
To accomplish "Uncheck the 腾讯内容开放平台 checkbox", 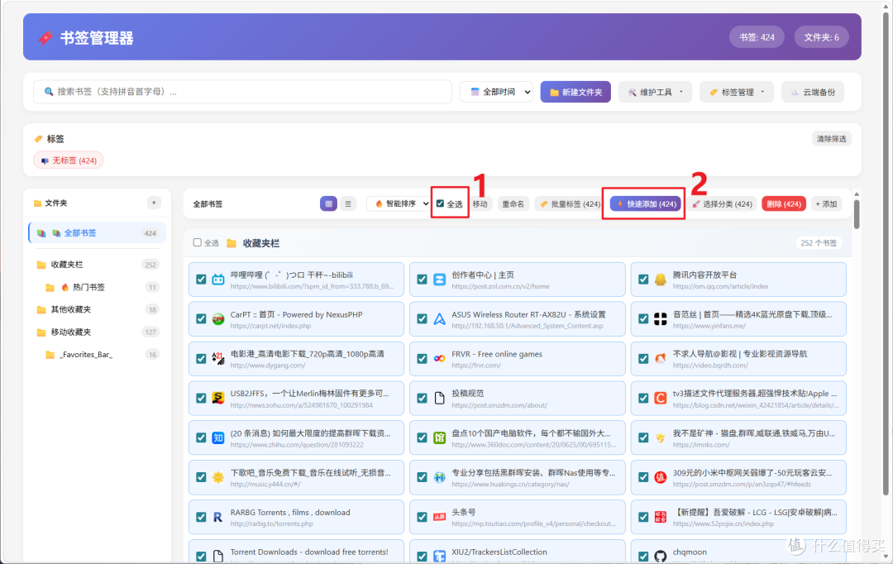I will 643,280.
